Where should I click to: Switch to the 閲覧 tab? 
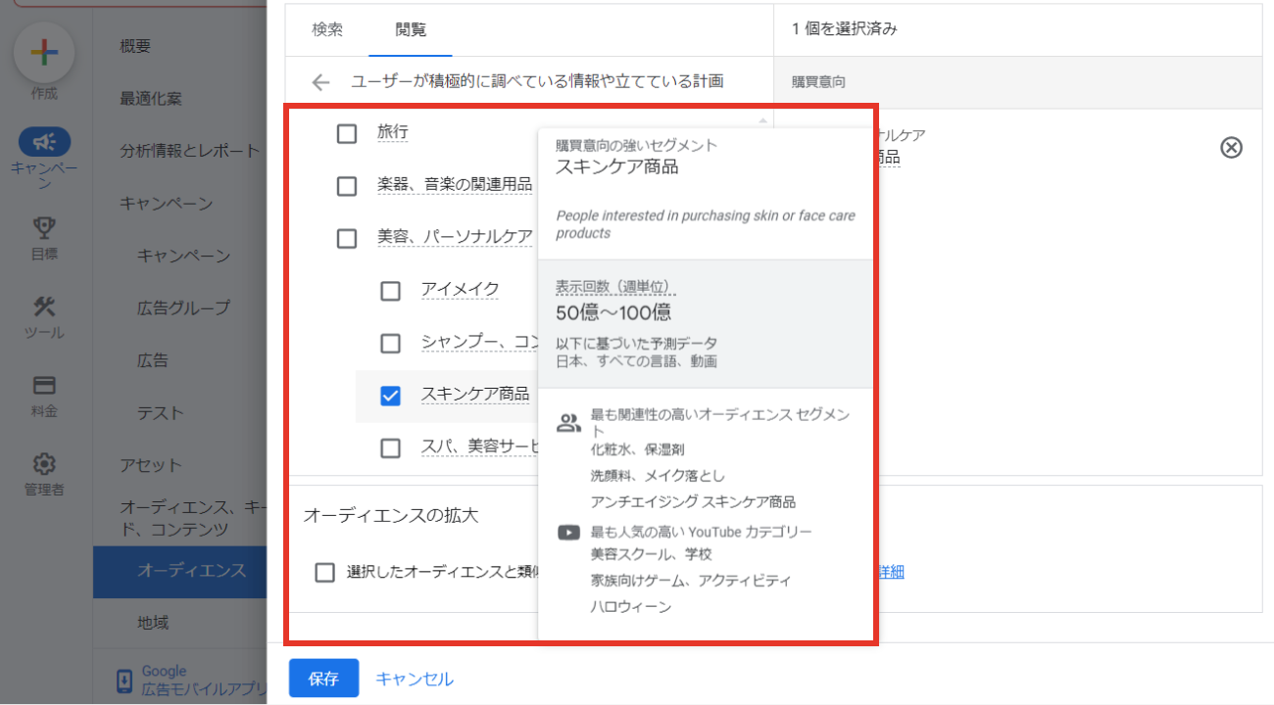pos(411,29)
